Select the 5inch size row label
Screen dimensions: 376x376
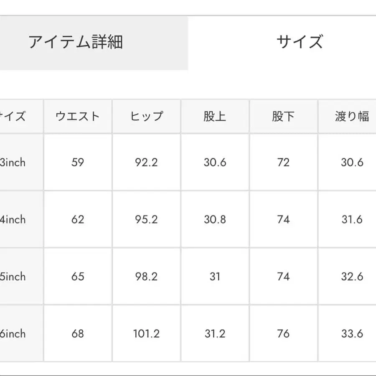[13, 277]
